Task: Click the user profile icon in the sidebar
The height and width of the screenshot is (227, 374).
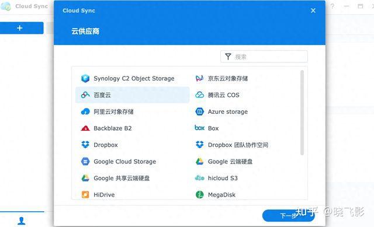Action: pos(22,221)
